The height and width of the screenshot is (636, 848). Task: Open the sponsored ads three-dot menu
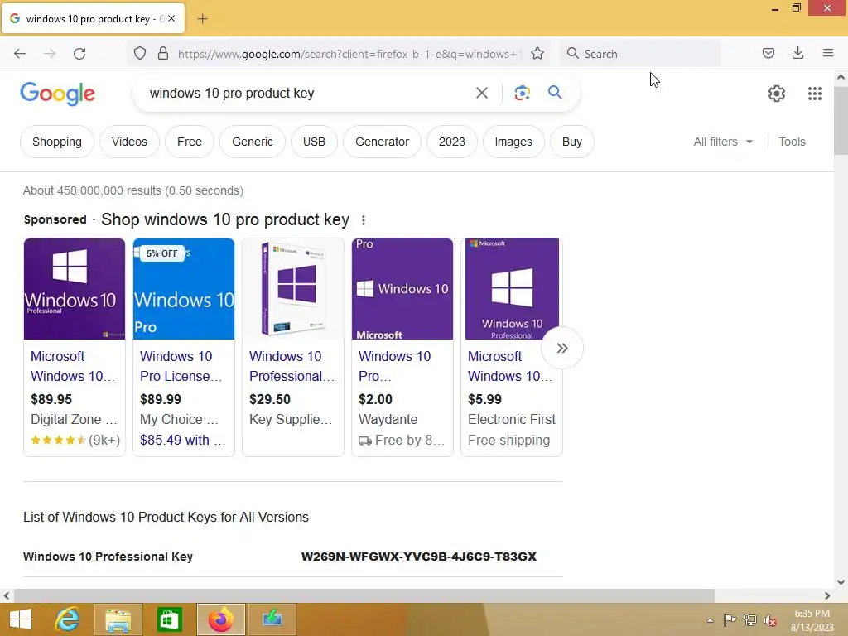pos(364,220)
